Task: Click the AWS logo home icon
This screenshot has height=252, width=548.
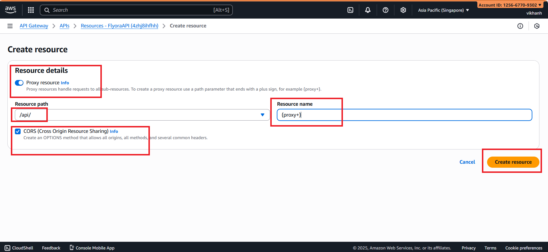Action: pos(11,10)
